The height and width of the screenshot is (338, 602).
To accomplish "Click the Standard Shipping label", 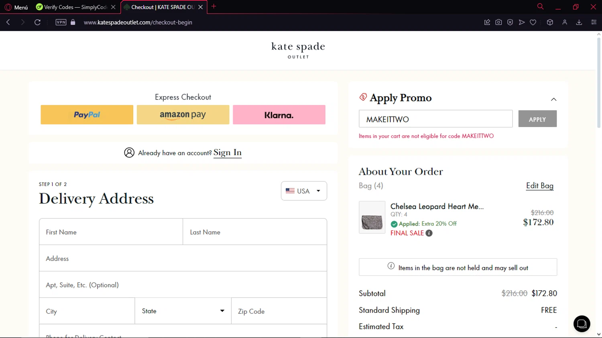I will tap(389, 310).
